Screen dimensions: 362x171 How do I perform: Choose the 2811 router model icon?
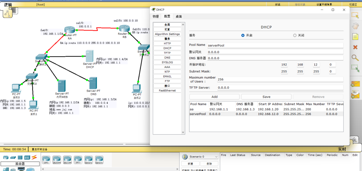point(78,160)
